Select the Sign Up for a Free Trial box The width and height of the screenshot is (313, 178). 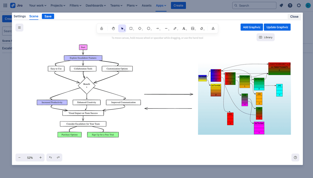click(x=103, y=135)
